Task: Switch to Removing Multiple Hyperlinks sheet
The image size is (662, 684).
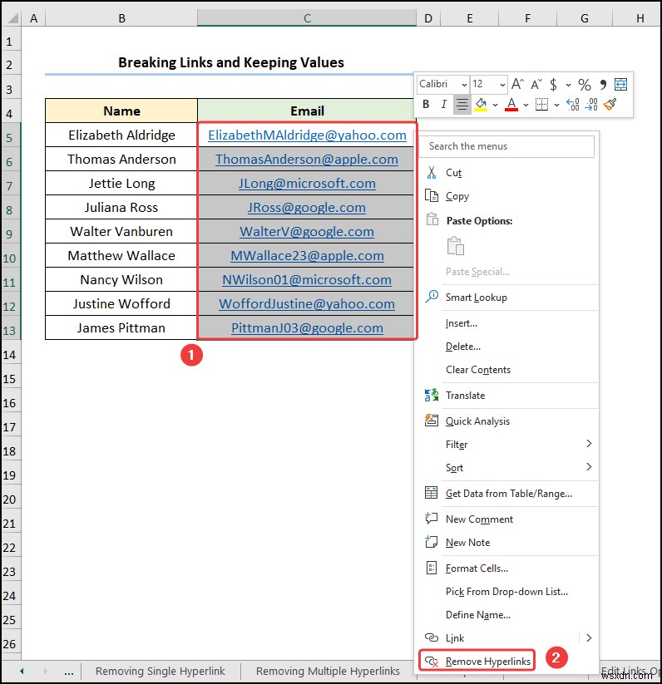Action: pyautogui.click(x=328, y=671)
